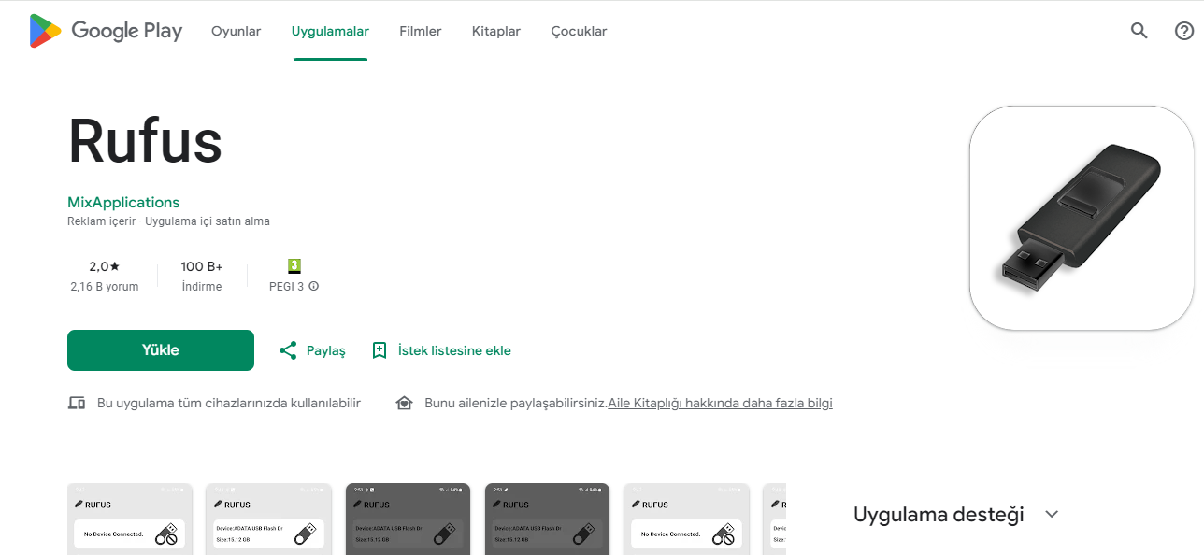1204x555 pixels.
Task: Open the MixApplications developer link
Action: click(x=123, y=202)
